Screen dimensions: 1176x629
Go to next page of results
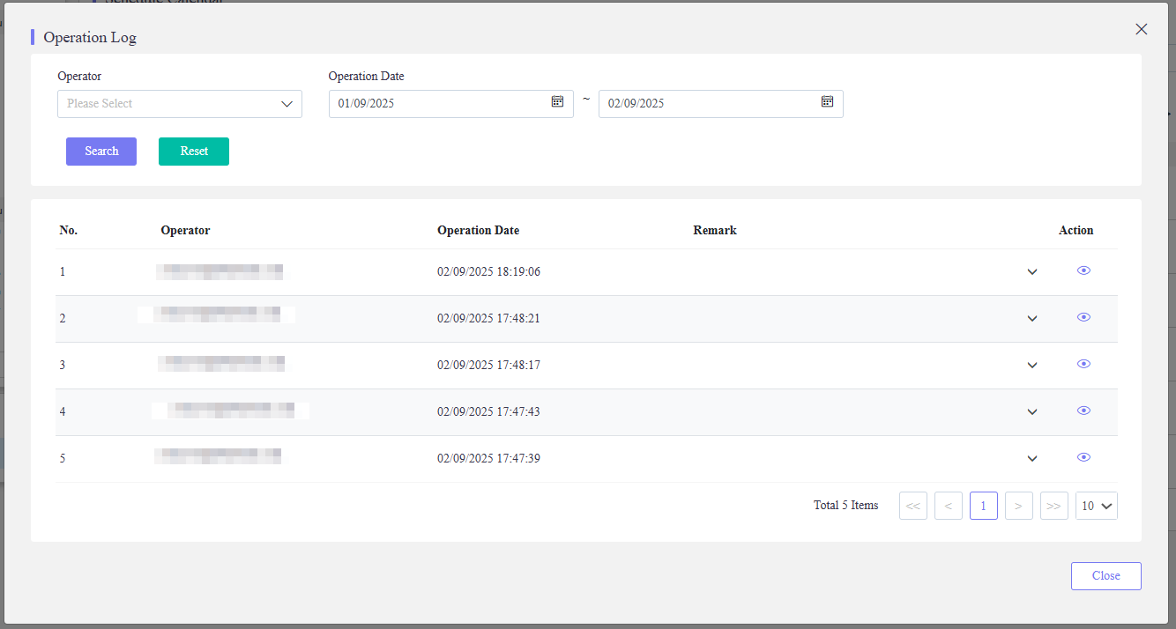pyautogui.click(x=1019, y=506)
